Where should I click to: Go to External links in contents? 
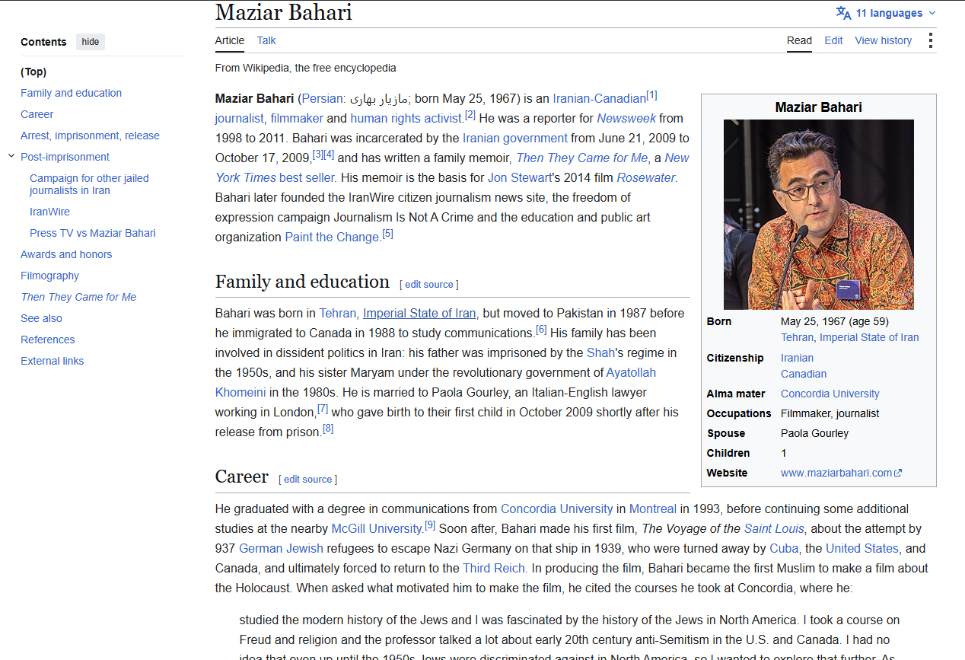(x=52, y=361)
